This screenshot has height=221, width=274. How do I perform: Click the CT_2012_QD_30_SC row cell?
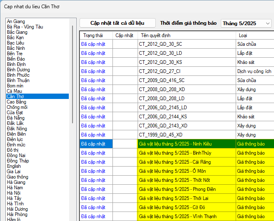pos(187,44)
